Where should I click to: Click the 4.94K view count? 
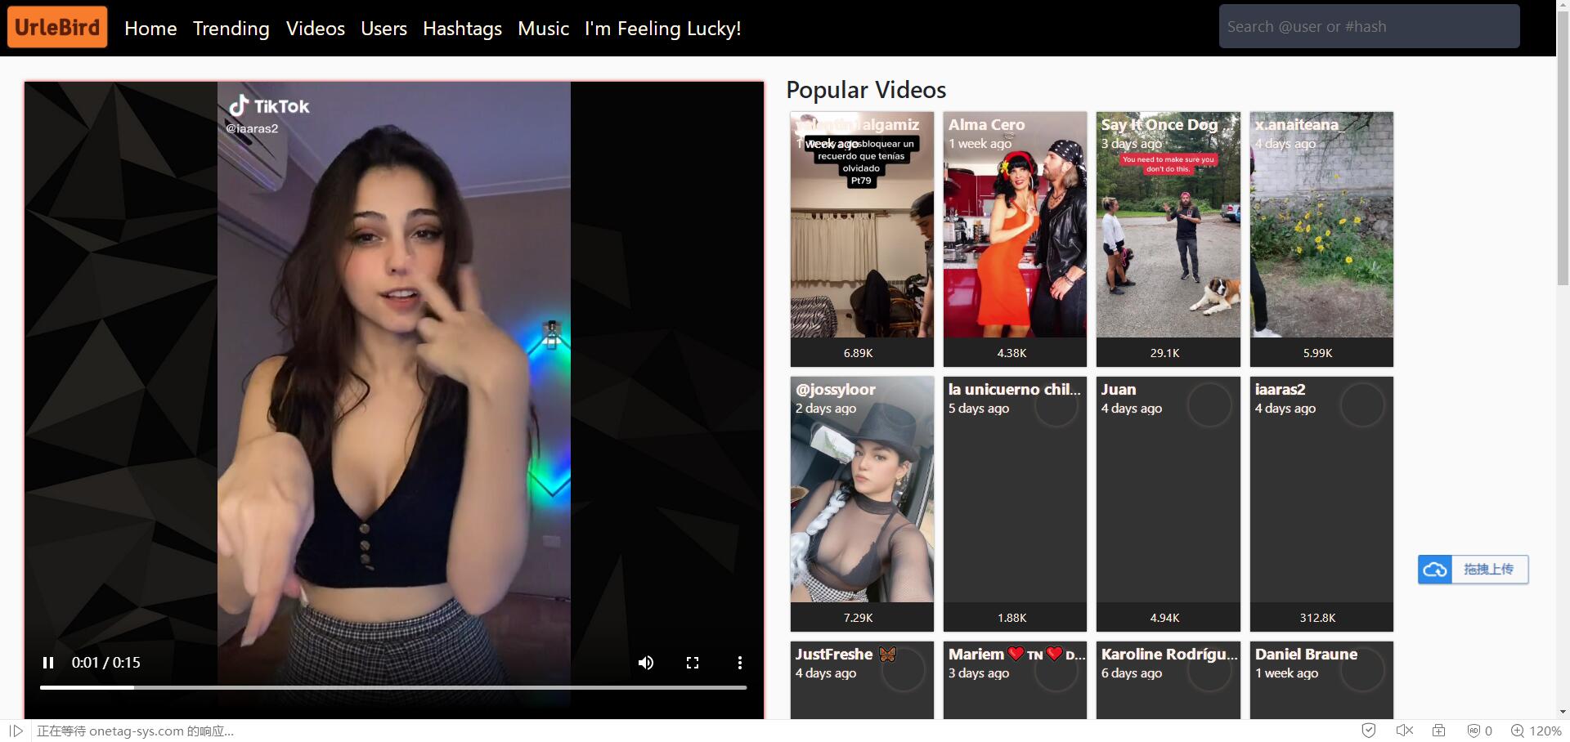(x=1164, y=618)
